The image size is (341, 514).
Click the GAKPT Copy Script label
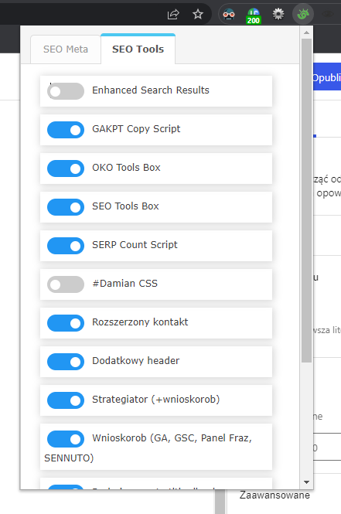pos(136,129)
